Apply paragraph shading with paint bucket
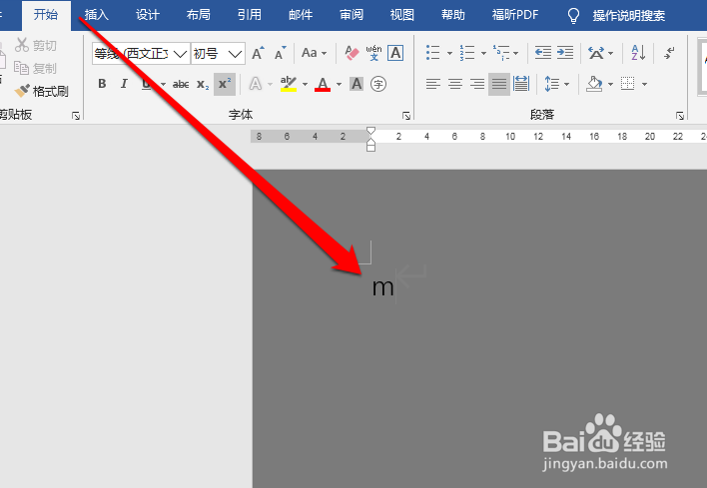Screen dimensions: 707x488 [x=594, y=84]
